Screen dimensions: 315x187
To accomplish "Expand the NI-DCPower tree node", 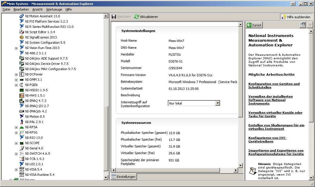I will tap(16, 75).
